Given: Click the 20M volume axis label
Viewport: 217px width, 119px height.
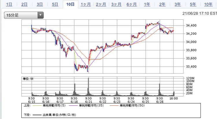Looking at the screenshot, I should tap(189, 93).
